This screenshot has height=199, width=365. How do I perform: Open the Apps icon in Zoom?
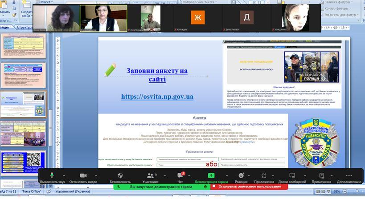point(264,175)
